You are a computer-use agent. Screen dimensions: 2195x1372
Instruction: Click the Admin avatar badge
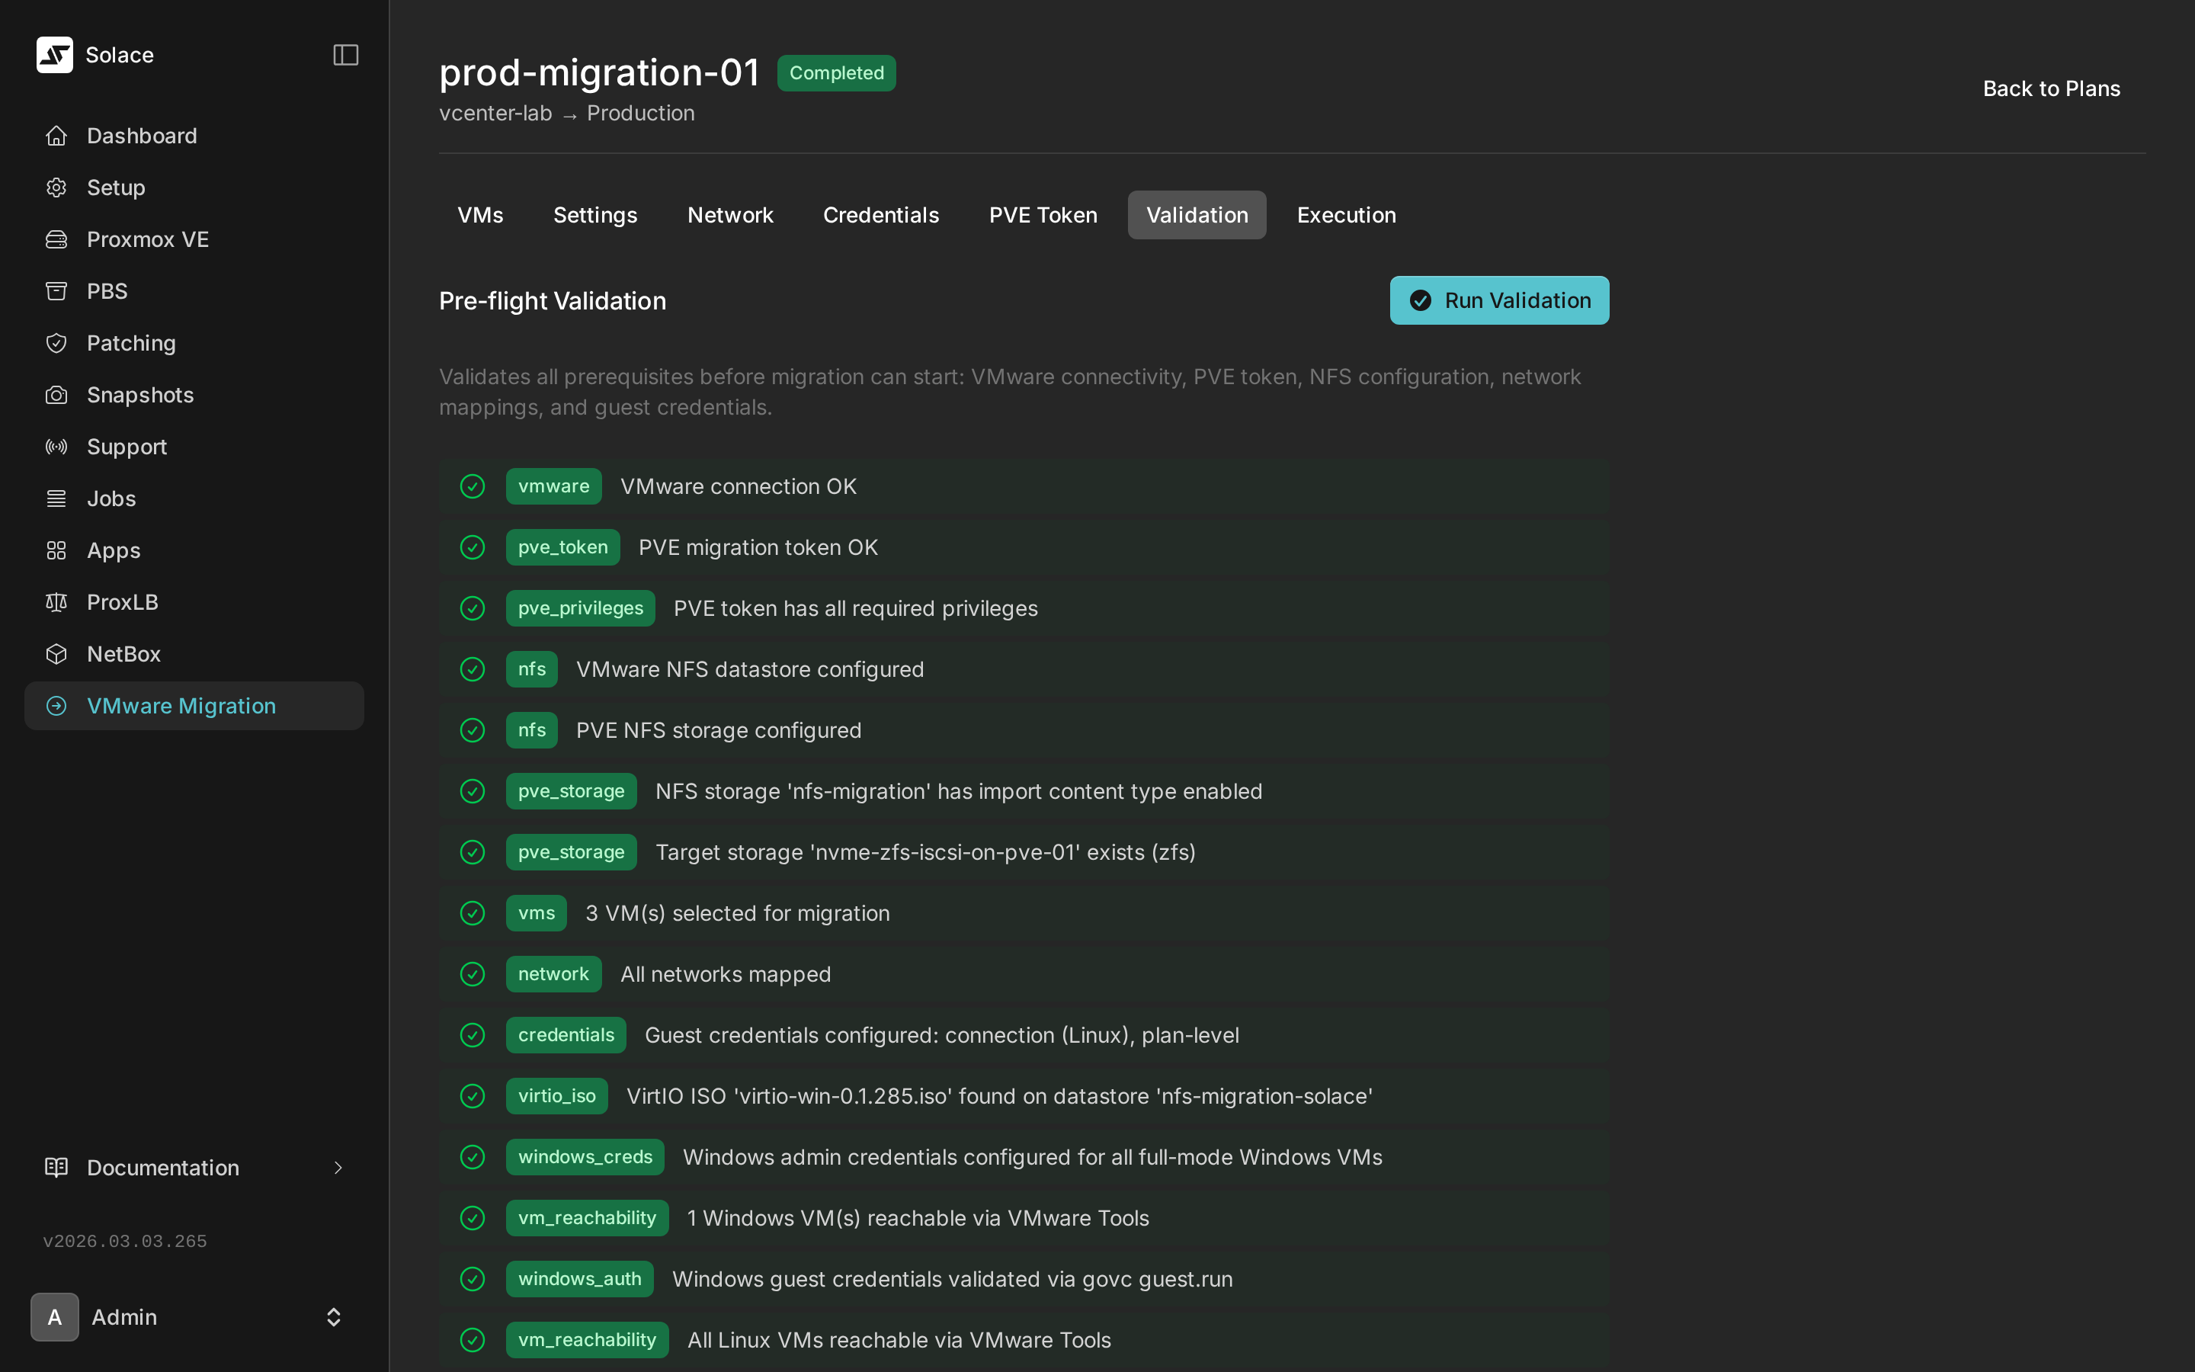click(54, 1316)
